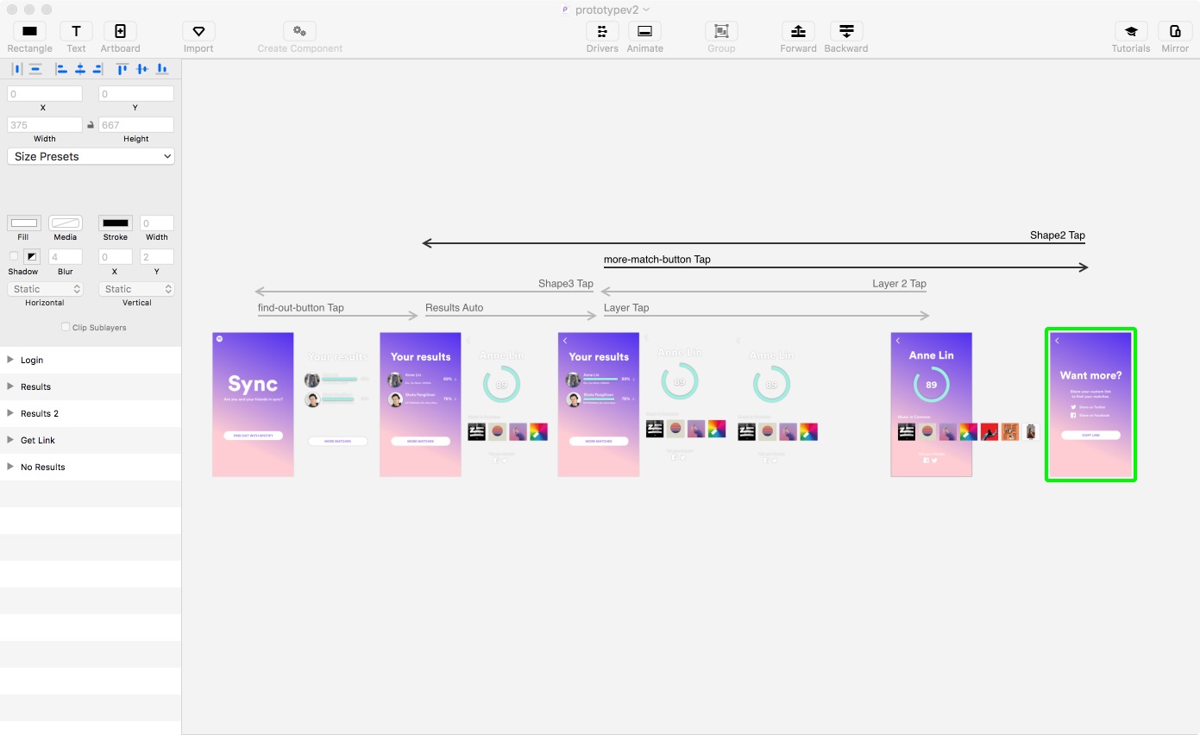The height and width of the screenshot is (735, 1200).
Task: Expand the Results artboard layer
Action: (x=10, y=386)
